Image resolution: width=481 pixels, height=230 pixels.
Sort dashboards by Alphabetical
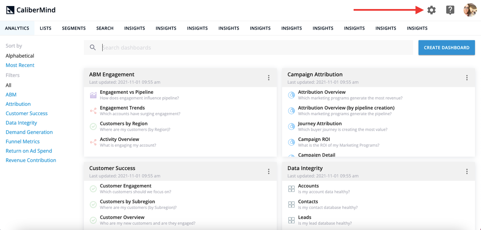coord(20,56)
